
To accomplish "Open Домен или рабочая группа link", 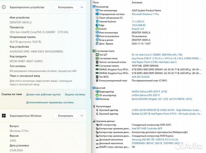I will point(43,94).
